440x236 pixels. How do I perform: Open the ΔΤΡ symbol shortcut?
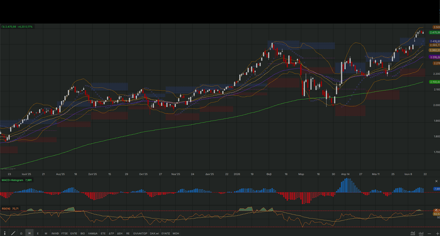tap(112, 233)
